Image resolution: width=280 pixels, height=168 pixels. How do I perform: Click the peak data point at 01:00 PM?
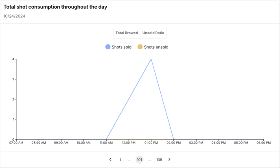coord(151,59)
